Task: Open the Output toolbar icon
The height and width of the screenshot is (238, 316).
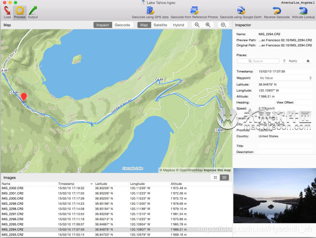Action: tap(32, 11)
